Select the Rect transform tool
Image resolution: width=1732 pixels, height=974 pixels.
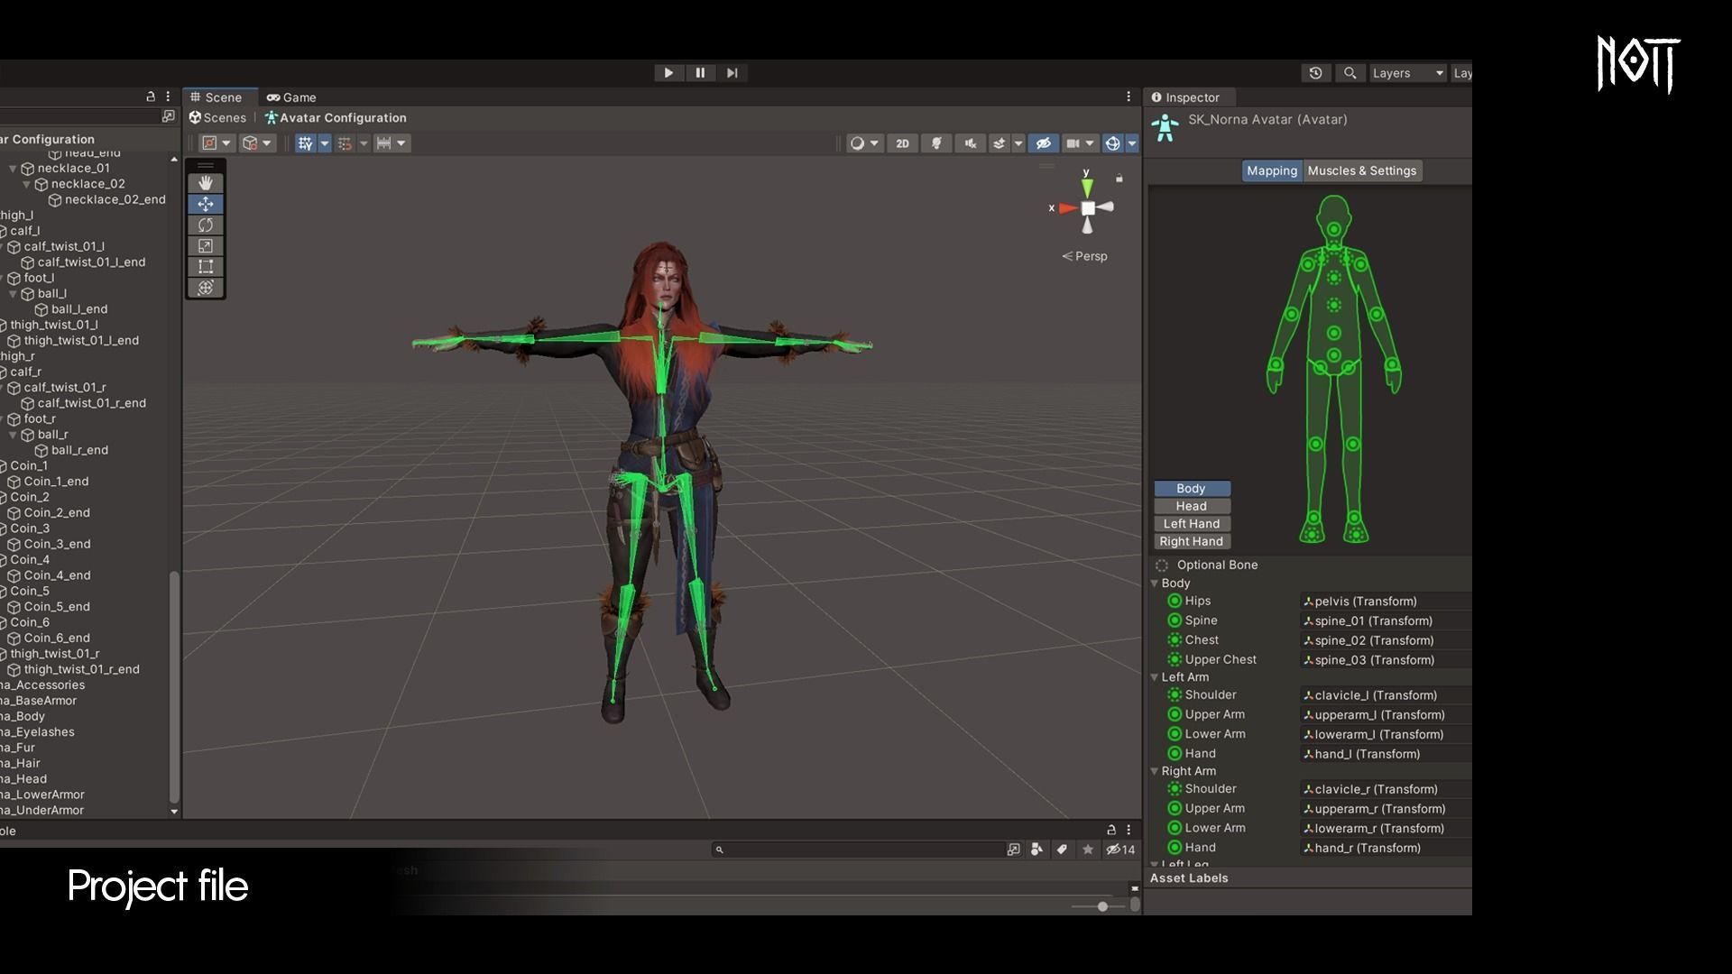pos(206,266)
